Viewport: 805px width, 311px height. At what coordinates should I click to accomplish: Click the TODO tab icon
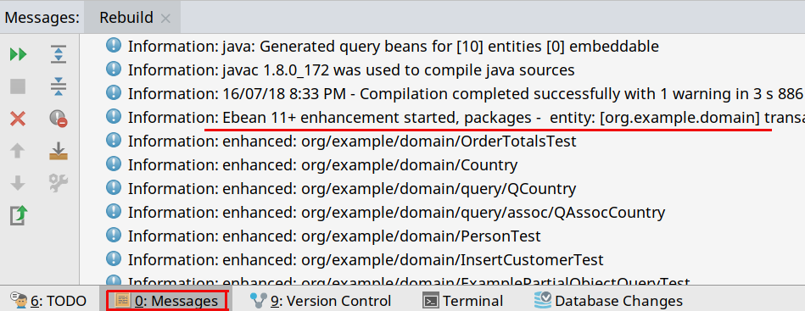pyautogui.click(x=19, y=300)
